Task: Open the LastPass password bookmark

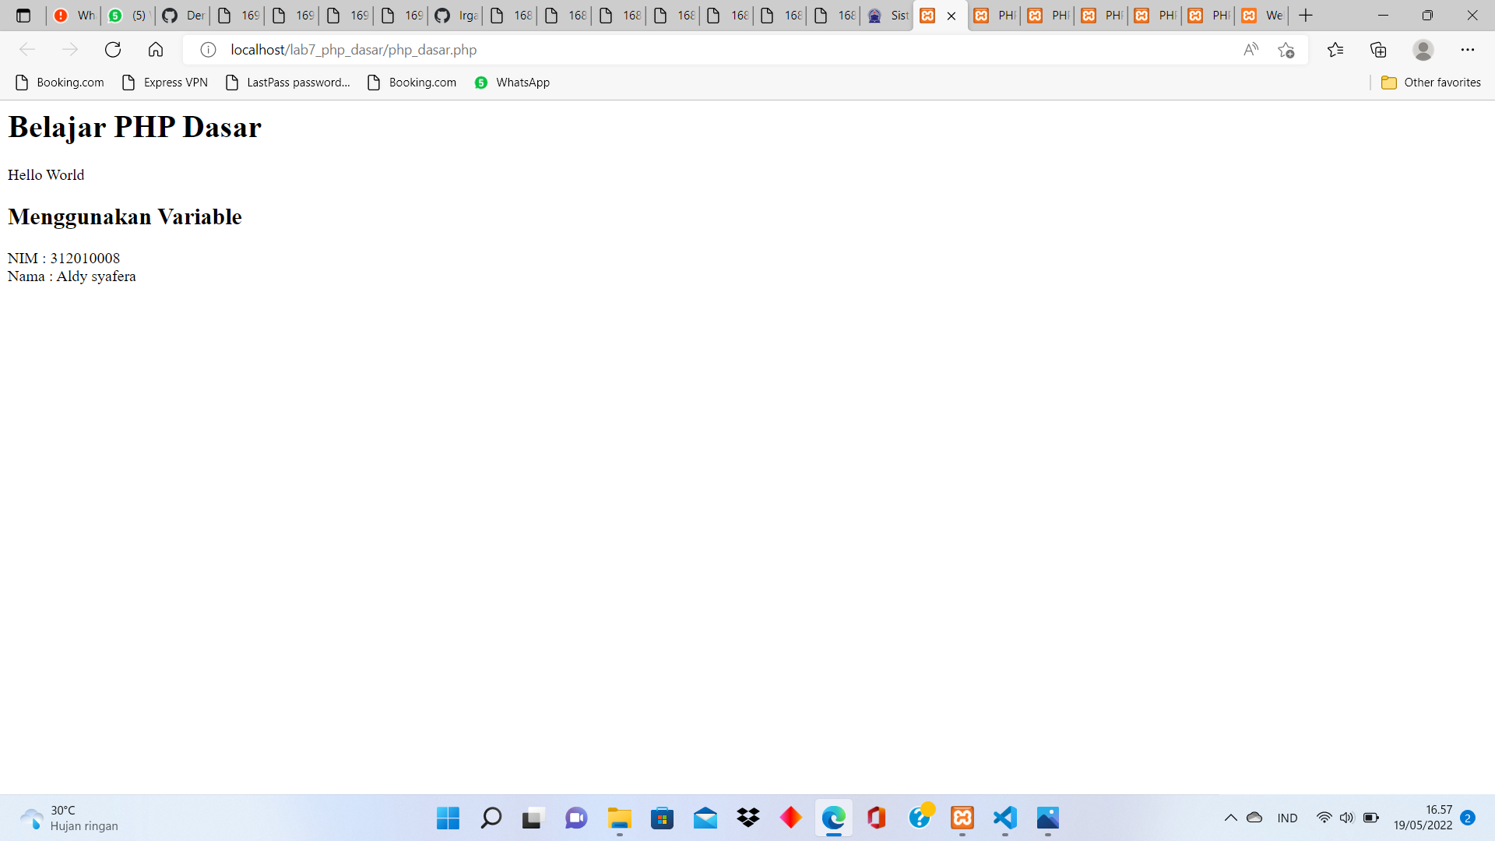Action: tap(288, 83)
